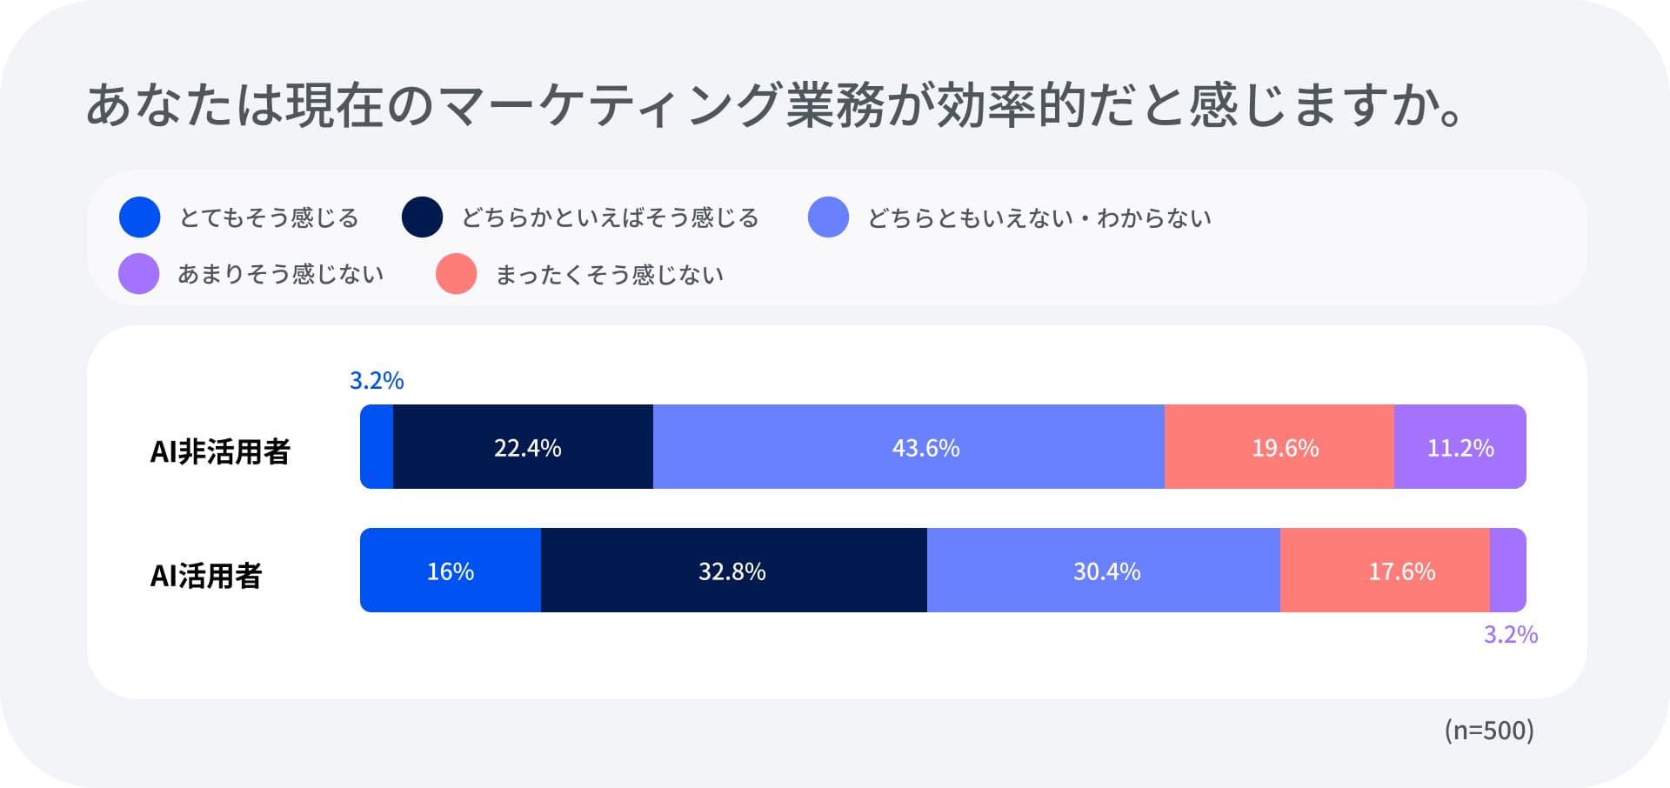Click the 16% blue segment for AI活用者
Image resolution: width=1670 pixels, height=788 pixels.
point(451,571)
